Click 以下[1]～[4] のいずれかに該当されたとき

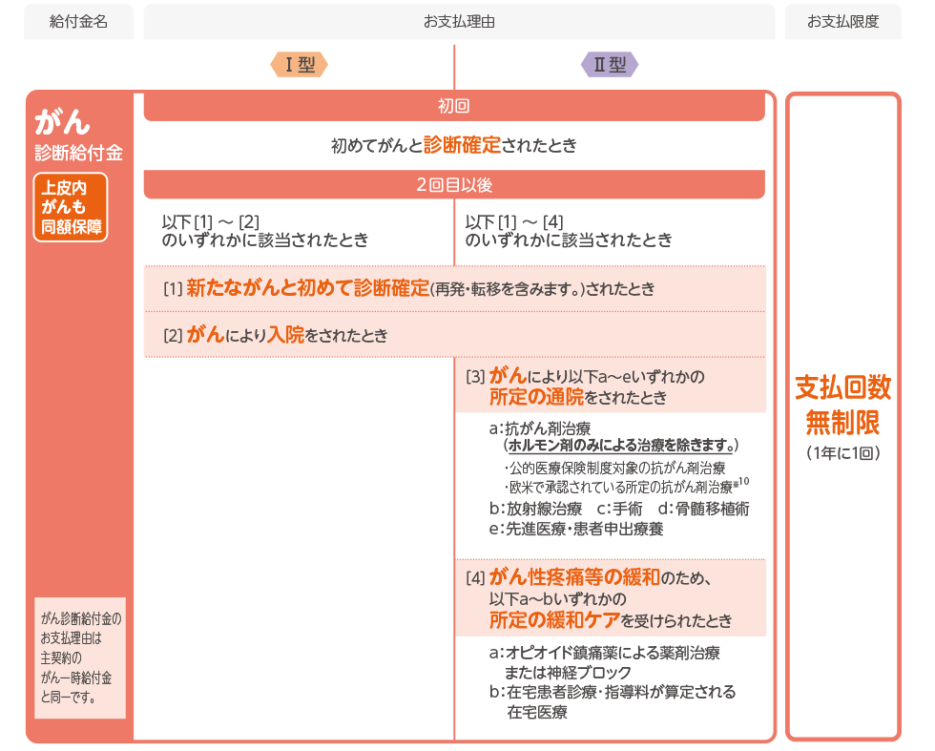pos(569,231)
